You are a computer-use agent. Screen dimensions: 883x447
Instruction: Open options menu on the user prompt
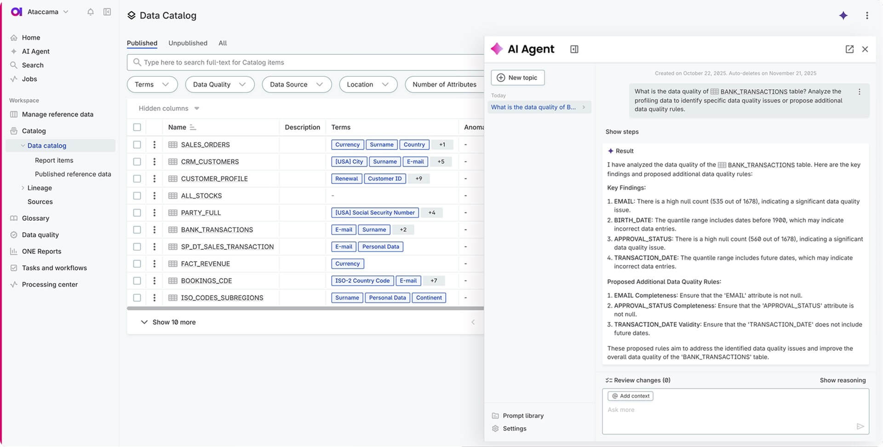click(x=859, y=92)
